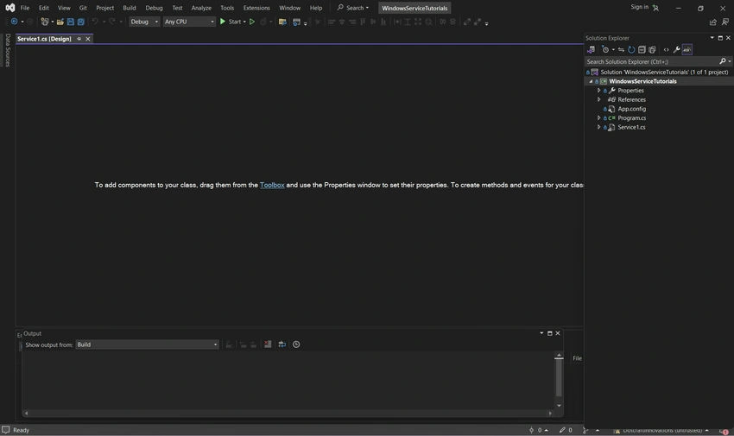Screen dimensions: 734x436
Task: Collapse the WindowsServiceTutorials project node
Action: coord(591,81)
